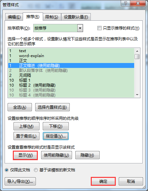The image size is (148, 191).
Task: Open 导入/导出(X)... dialog
Action: pos(20,181)
